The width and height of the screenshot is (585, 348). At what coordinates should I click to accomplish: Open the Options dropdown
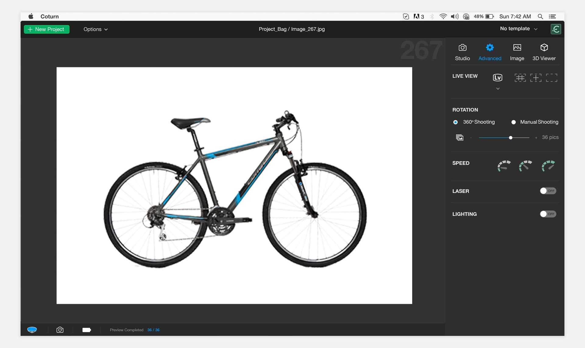pyautogui.click(x=95, y=29)
